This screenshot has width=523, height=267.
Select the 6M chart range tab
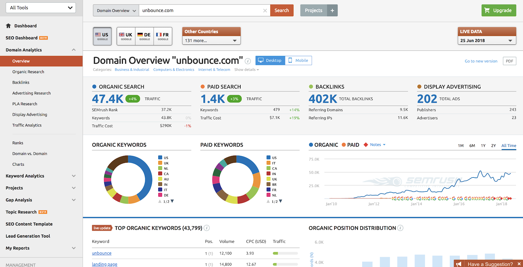472,146
